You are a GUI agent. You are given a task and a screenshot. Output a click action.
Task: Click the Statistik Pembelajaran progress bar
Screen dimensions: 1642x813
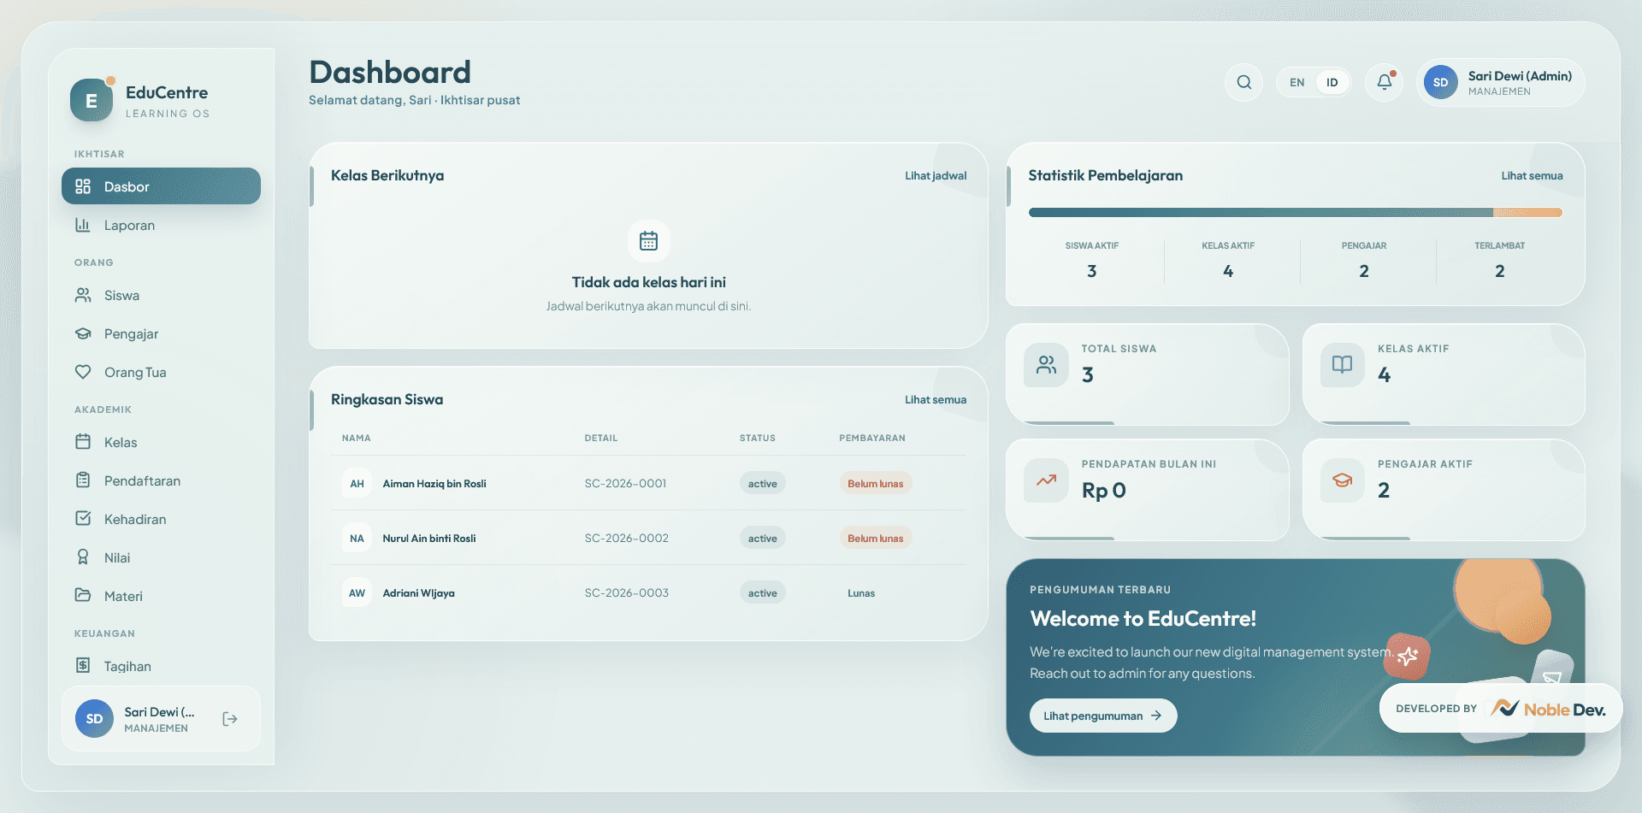click(x=1296, y=212)
